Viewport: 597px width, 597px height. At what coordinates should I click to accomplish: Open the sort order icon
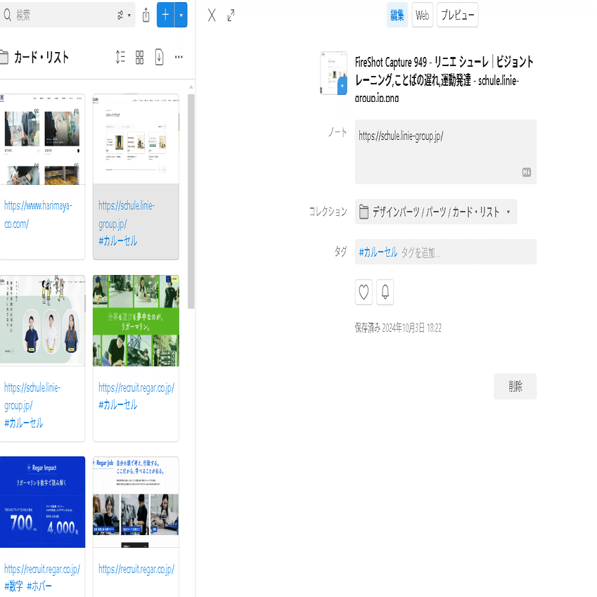coord(120,57)
